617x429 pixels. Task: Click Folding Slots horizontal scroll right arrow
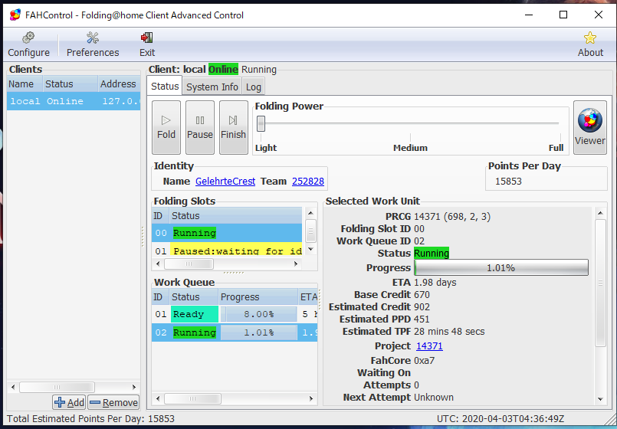tap(296, 264)
